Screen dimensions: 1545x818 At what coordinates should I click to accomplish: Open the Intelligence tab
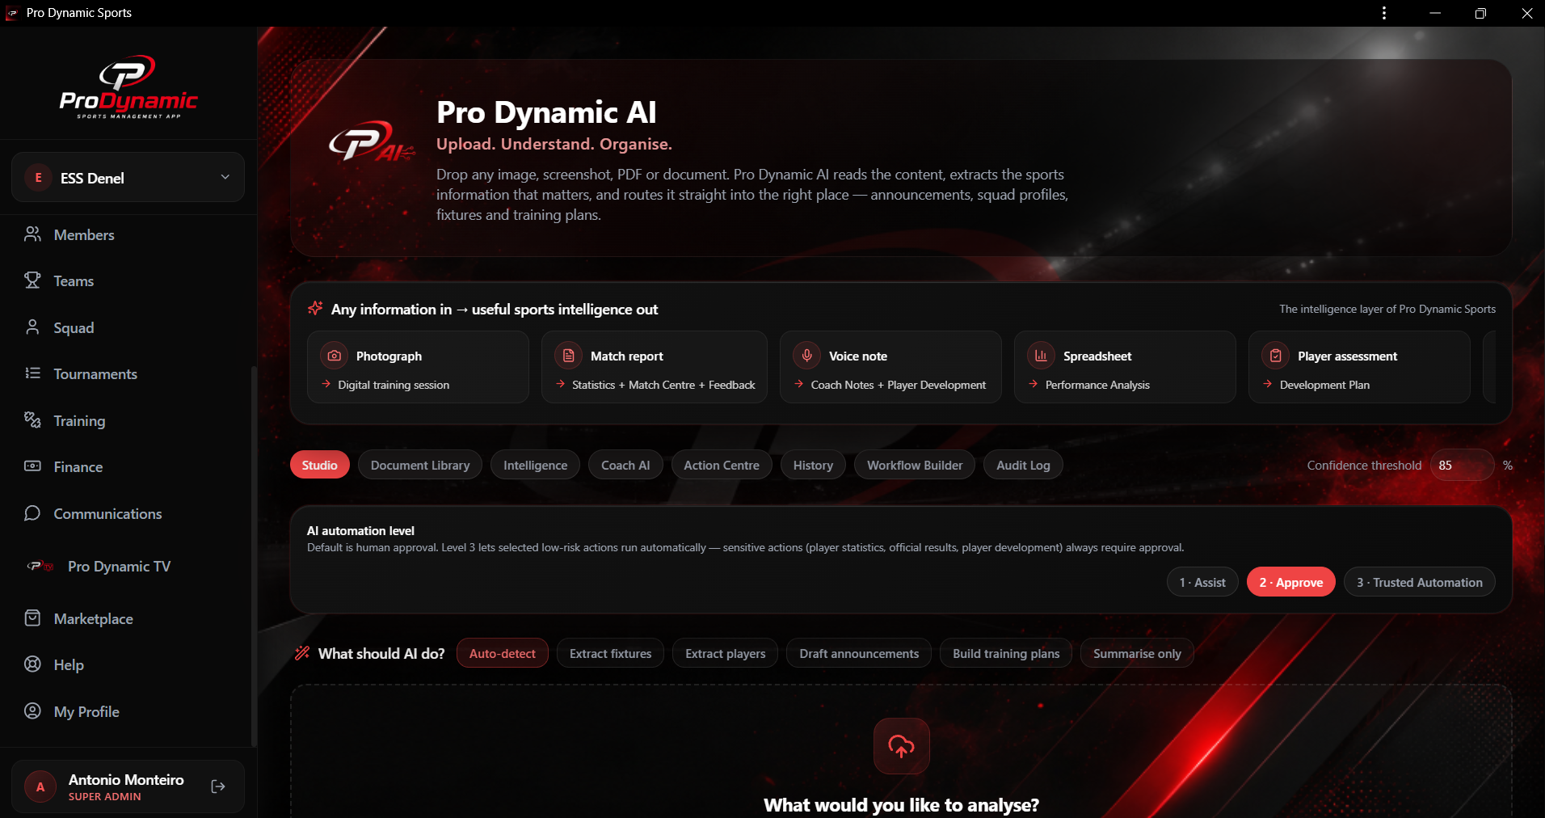tap(535, 465)
